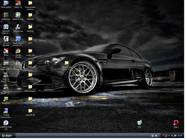Image resolution: width=187 pixels, height=139 pixels.
Task: Open Tento počítač (My Computer)
Action: coord(6,3)
